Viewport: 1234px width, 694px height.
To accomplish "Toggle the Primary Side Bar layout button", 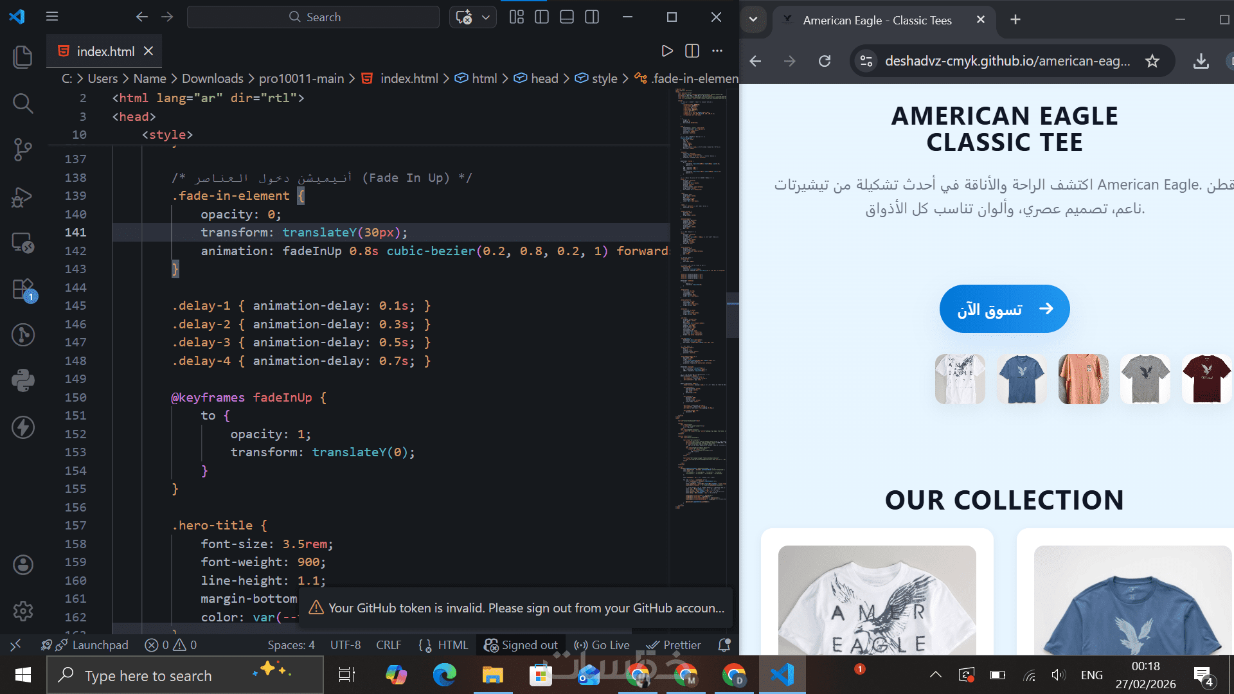I will click(x=542, y=17).
